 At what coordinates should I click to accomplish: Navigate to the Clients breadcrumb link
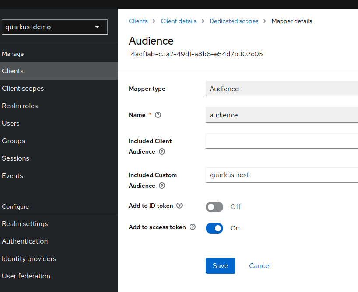(x=138, y=21)
